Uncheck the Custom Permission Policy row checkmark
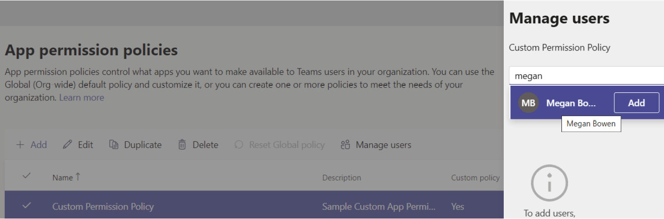This screenshot has width=664, height=219. coord(27,205)
